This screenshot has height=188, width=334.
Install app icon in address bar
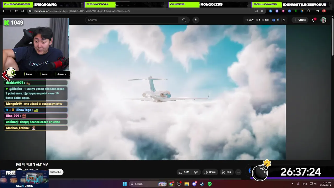[x=256, y=11]
